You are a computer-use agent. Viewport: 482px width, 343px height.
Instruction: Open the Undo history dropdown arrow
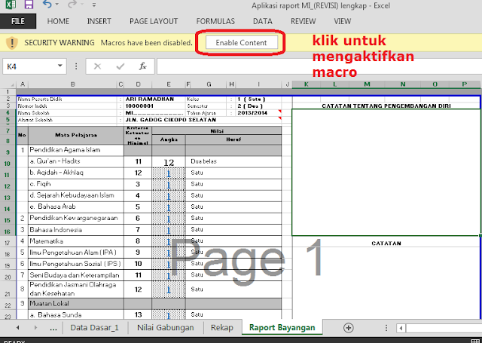tap(57, 5)
